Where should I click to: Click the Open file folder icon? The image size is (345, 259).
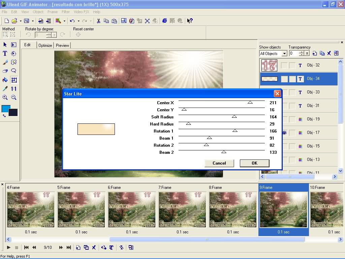point(14,21)
